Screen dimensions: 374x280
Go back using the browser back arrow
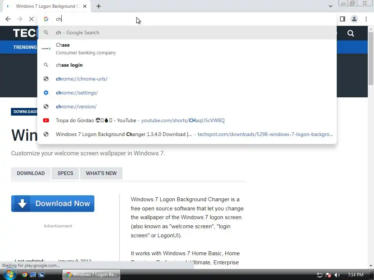tap(8, 19)
